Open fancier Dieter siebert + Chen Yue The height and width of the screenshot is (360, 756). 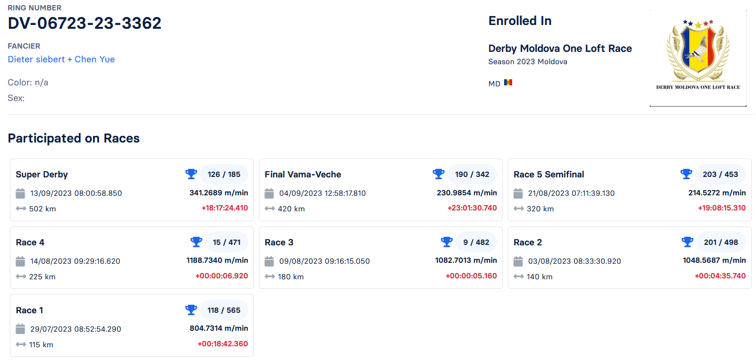61,59
